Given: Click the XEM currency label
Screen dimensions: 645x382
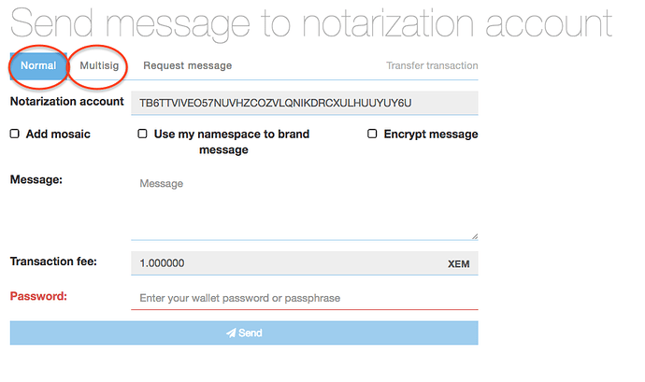Looking at the screenshot, I should [x=459, y=264].
